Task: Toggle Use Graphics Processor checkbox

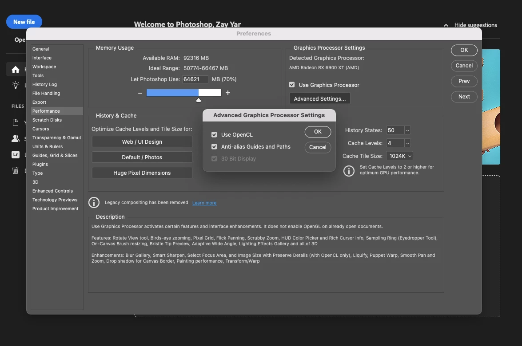Action: [292, 85]
